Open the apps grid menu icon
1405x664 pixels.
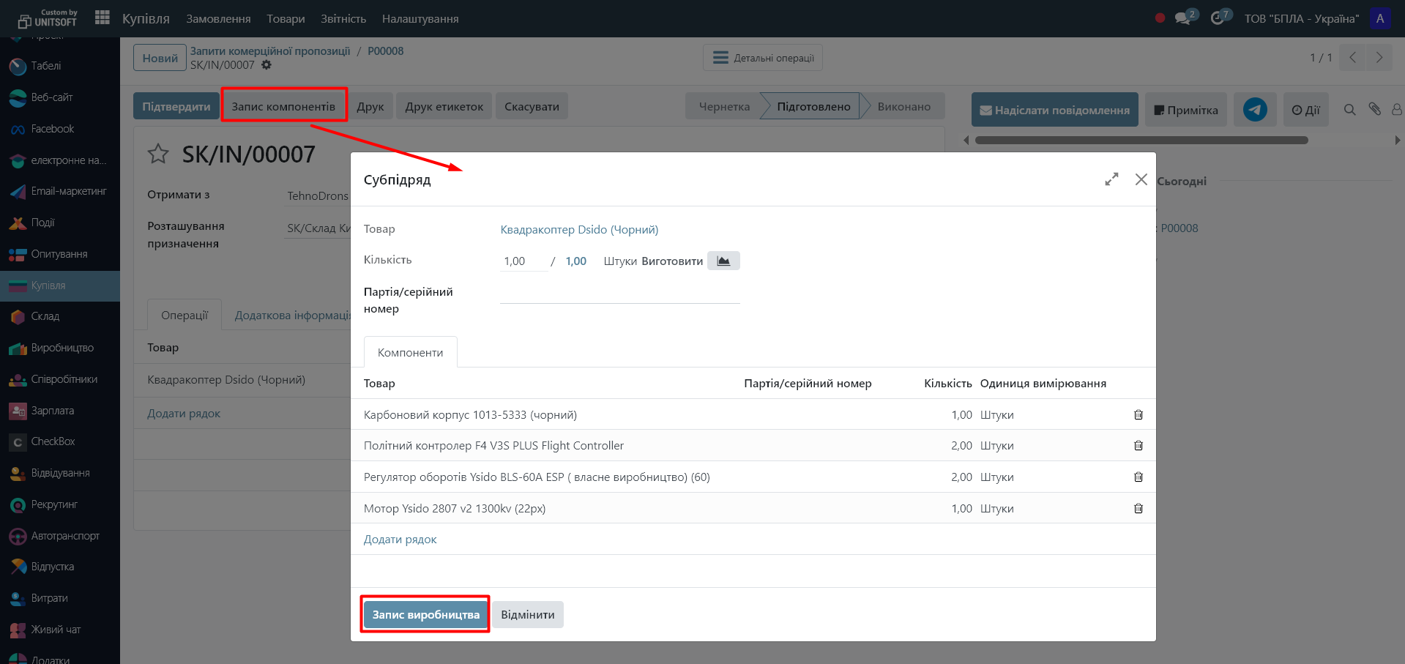point(103,18)
